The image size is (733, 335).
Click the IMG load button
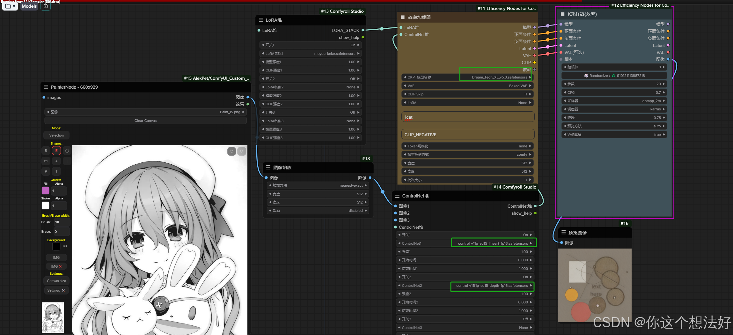(x=56, y=257)
